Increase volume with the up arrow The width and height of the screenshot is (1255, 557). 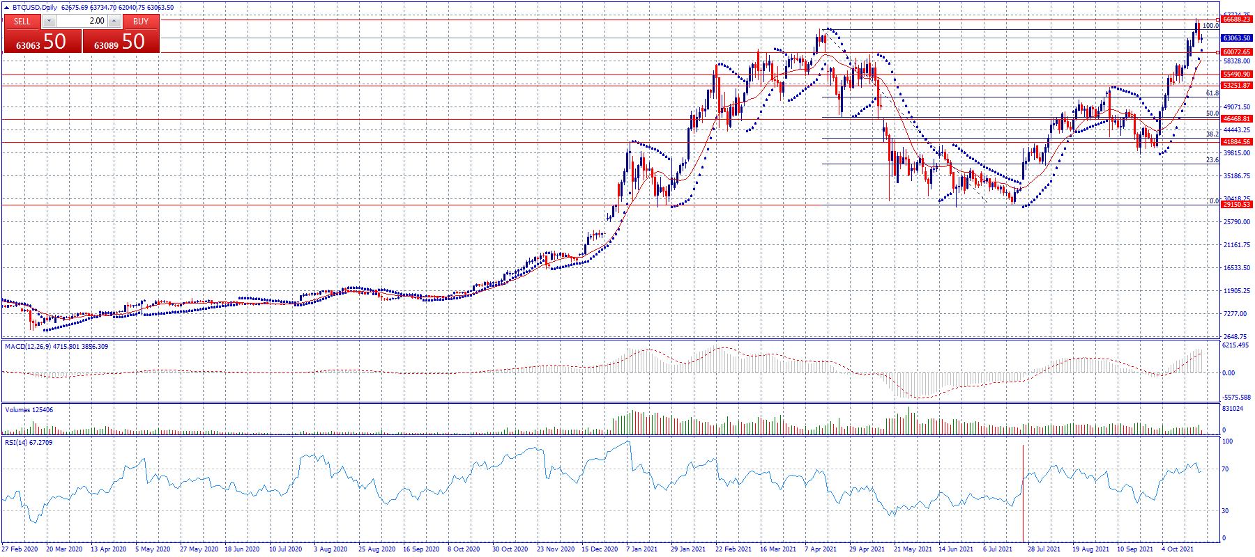[x=114, y=21]
